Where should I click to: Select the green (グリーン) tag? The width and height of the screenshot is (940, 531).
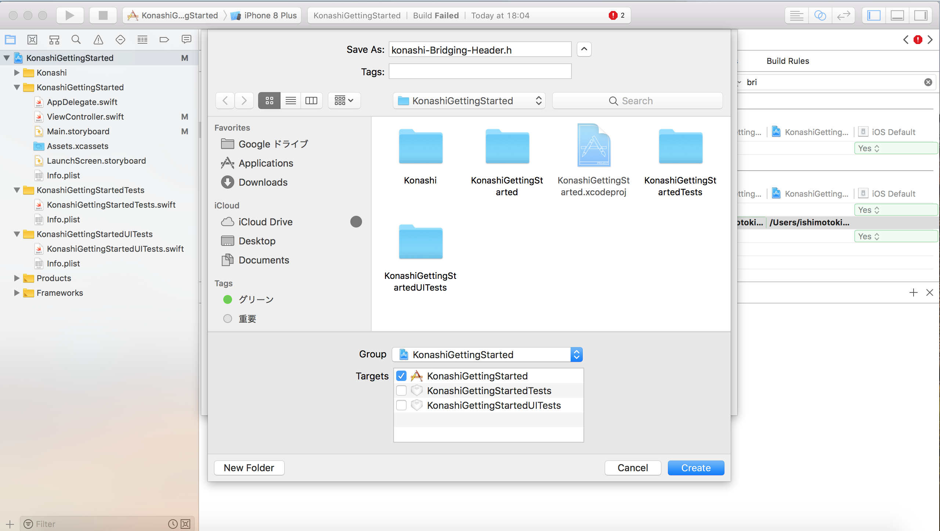click(256, 299)
